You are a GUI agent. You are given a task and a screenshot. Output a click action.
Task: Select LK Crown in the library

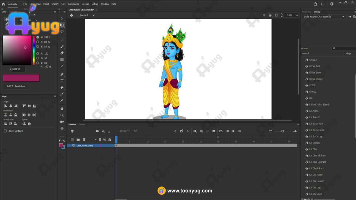point(314,143)
